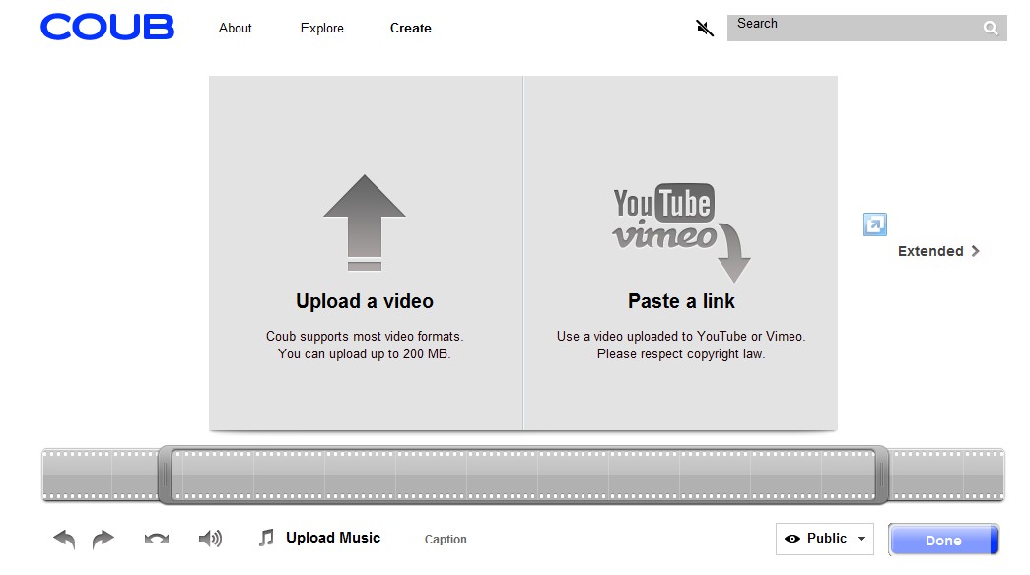Click the middle of the filmstrip timeline

[522, 475]
